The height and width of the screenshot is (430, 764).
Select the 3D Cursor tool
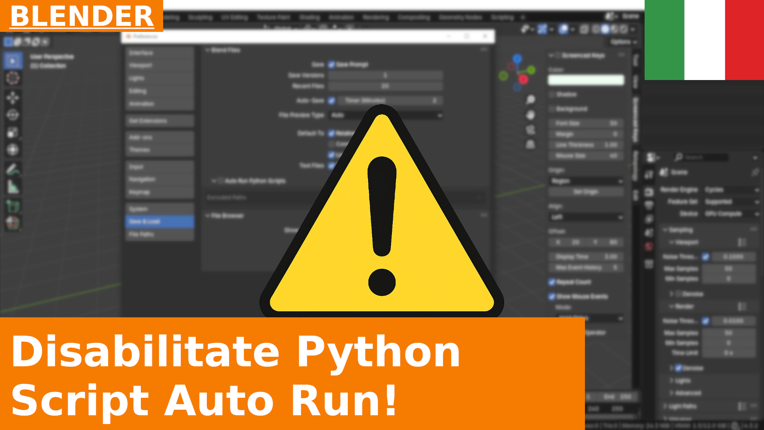coord(13,78)
